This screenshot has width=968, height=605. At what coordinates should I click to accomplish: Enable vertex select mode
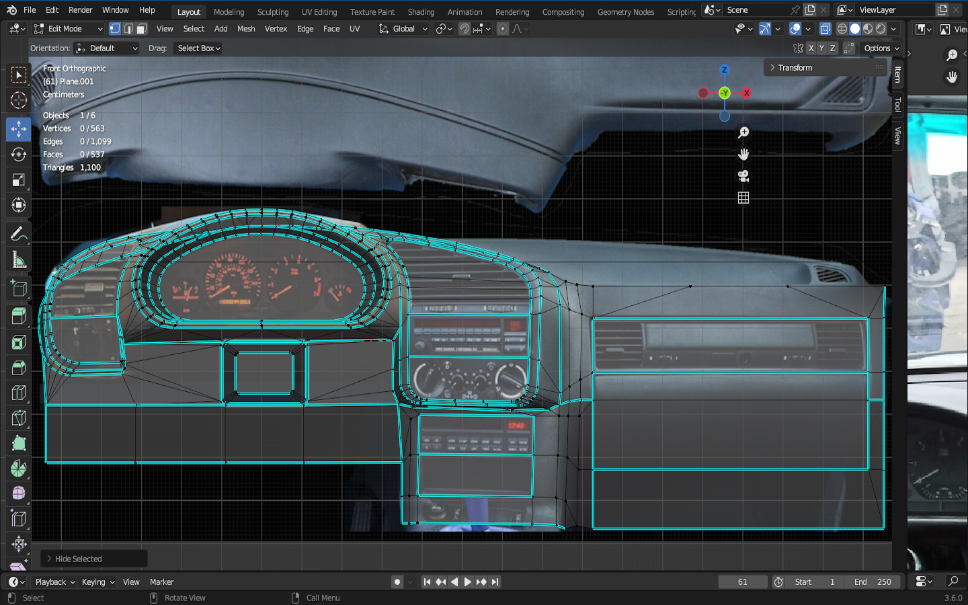click(115, 29)
